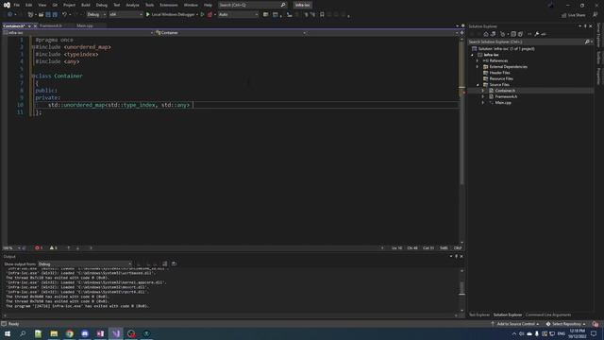Image resolution: width=604 pixels, height=340 pixels.
Task: Open the Build menu
Action: [x=86, y=5]
